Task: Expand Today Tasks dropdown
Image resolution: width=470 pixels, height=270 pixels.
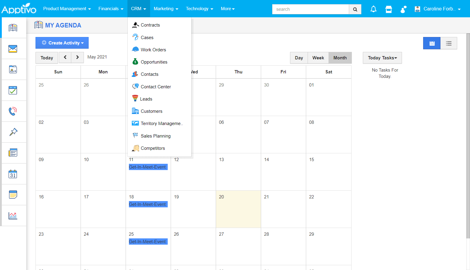Action: coord(382,58)
